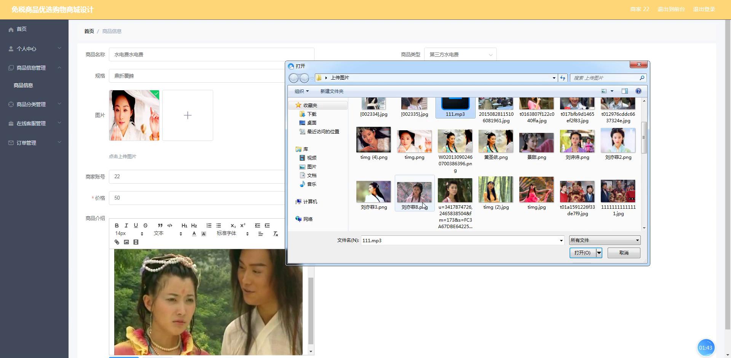The width and height of the screenshot is (731, 358).
Task: Open file dialog help button
Action: coord(638,91)
